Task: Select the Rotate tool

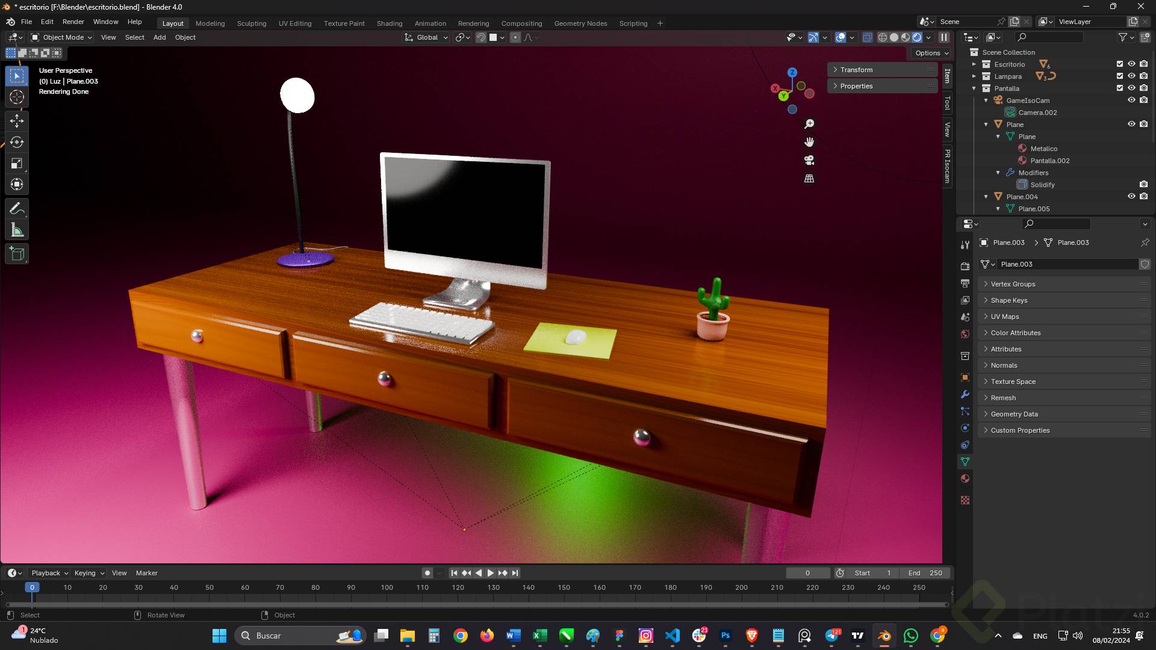Action: tap(17, 142)
